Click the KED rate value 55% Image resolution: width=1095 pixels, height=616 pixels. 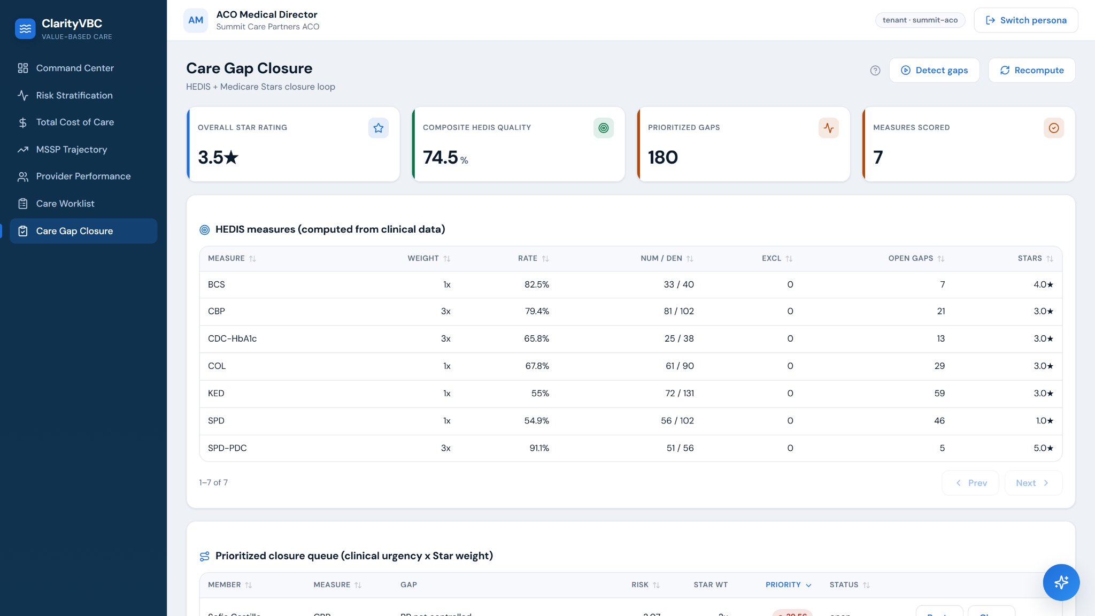tap(540, 394)
